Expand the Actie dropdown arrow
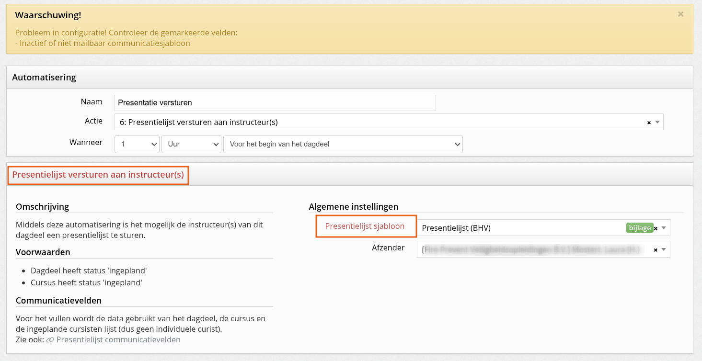Viewport: 702px width, 361px height. click(x=657, y=122)
